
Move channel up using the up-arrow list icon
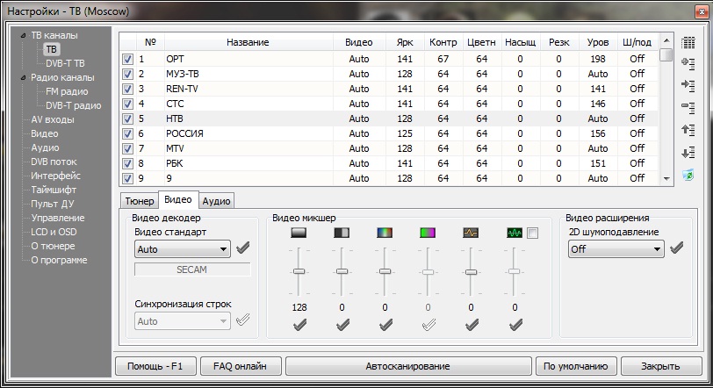tap(688, 130)
